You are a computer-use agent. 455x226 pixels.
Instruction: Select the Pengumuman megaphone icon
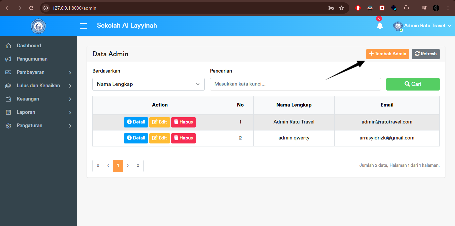coord(9,59)
